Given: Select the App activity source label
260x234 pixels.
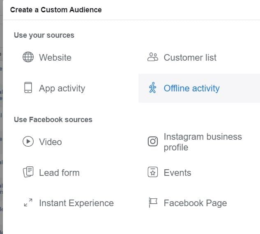Looking at the screenshot, I should pyautogui.click(x=62, y=88).
